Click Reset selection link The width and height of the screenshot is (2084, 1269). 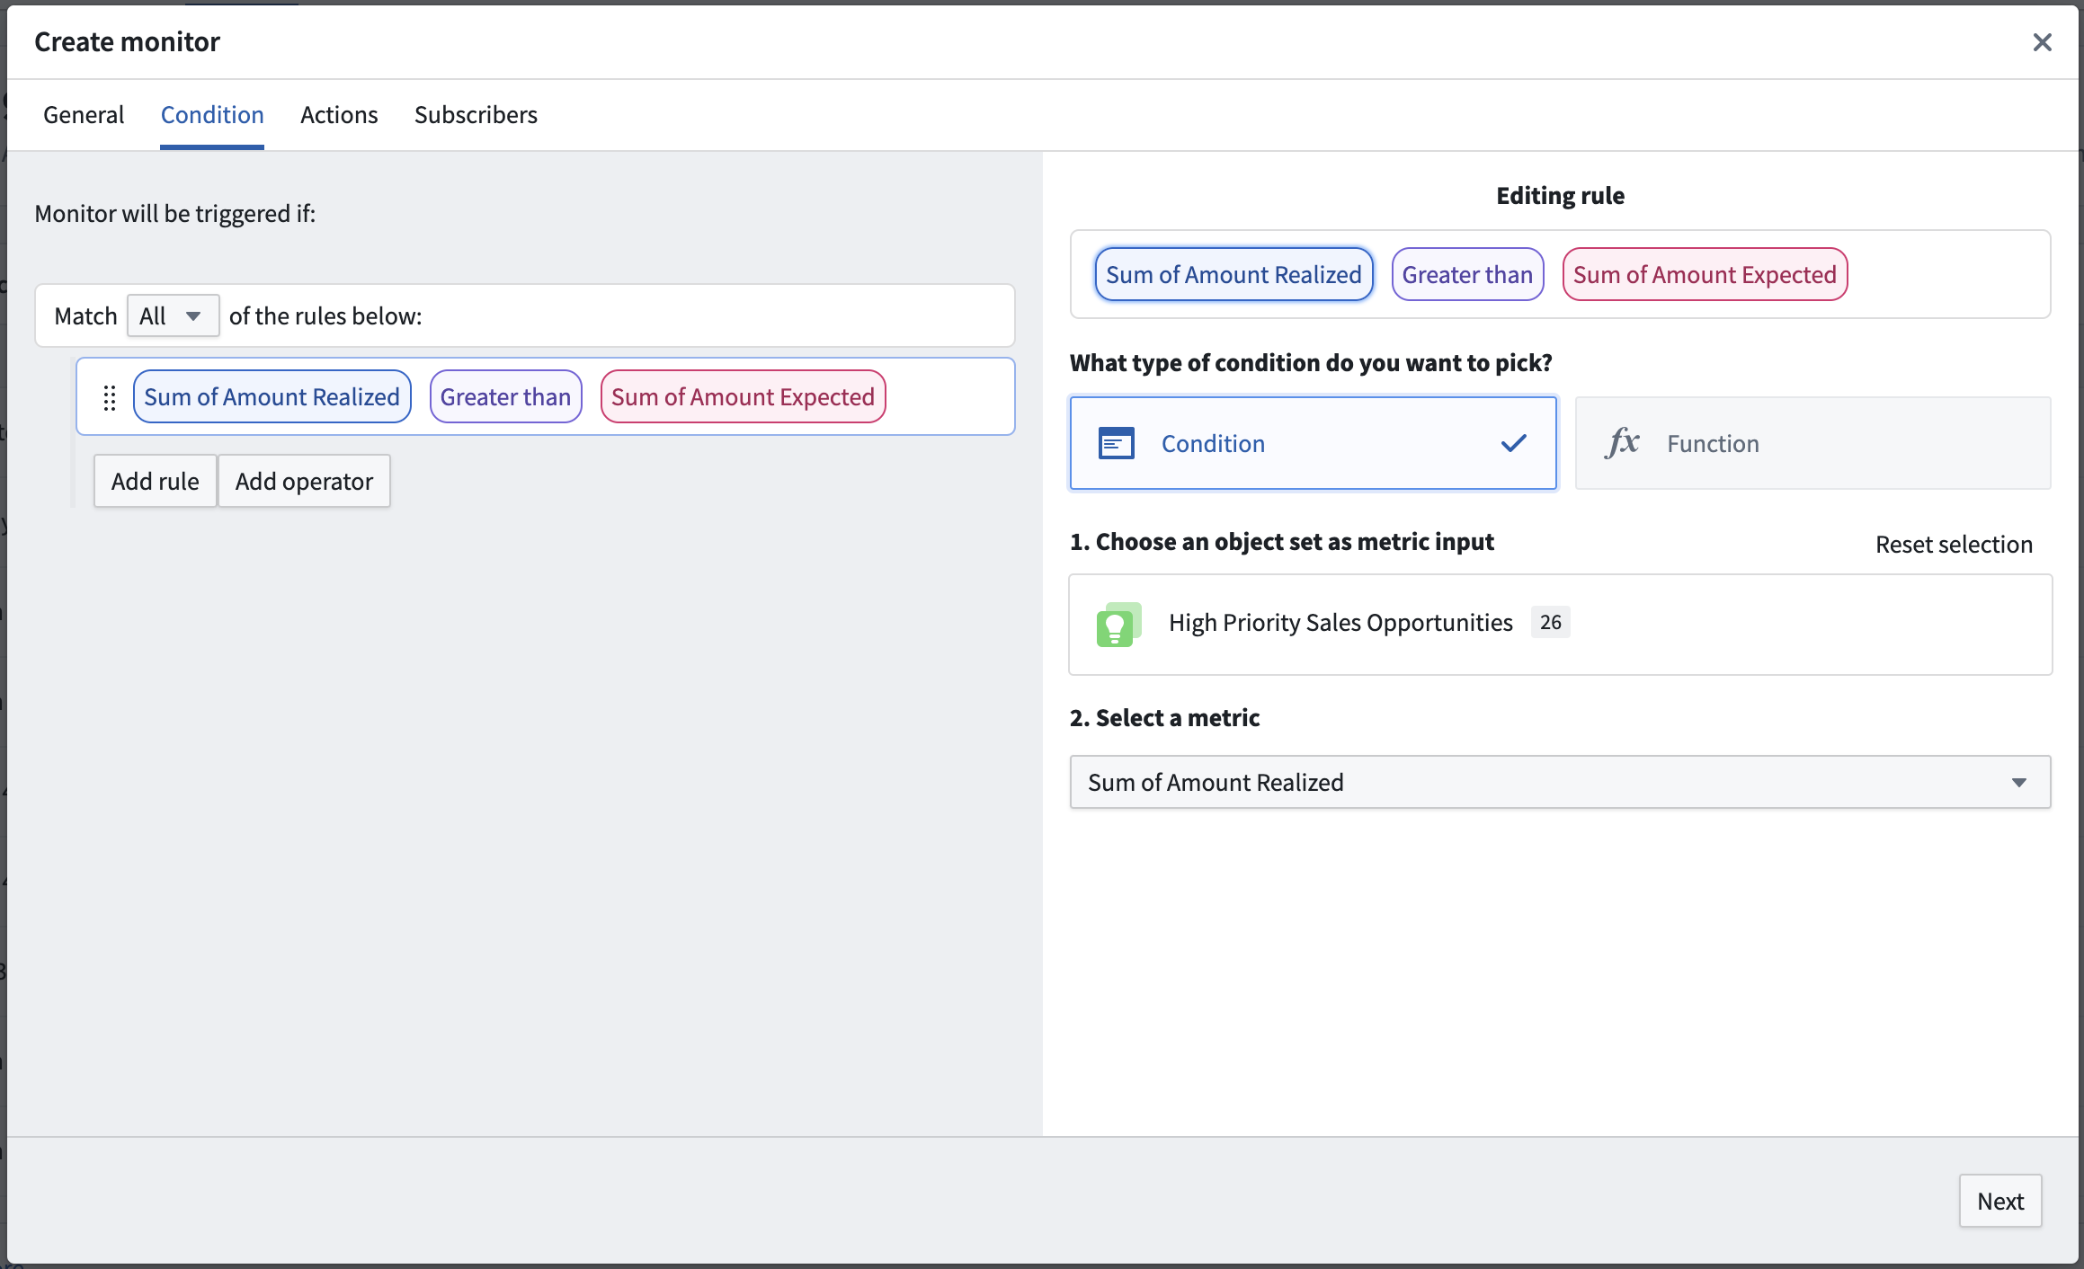(1953, 545)
